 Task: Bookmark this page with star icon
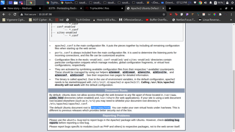(x=164, y=14)
